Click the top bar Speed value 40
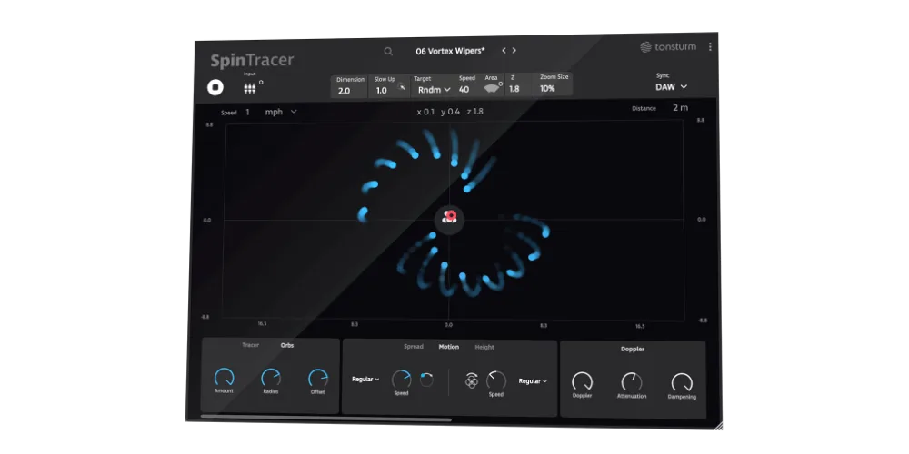 point(464,90)
